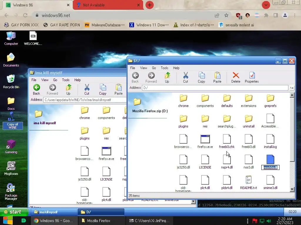
Task: Click the browser URL bar windows96.net
Action: click(x=123, y=15)
